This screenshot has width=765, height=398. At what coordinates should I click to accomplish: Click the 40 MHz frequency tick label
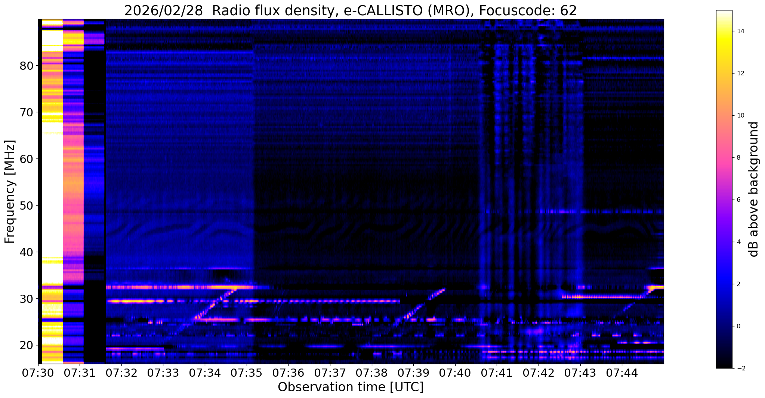26,253
